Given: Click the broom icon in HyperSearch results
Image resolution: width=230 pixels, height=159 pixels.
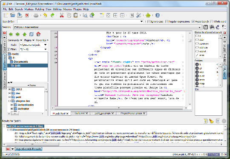Looking at the screenshot, I should (211, 121).
